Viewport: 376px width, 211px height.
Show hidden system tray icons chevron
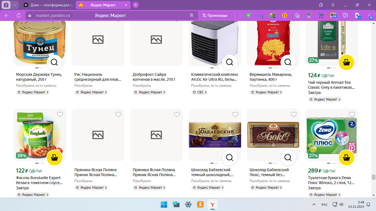point(314,205)
